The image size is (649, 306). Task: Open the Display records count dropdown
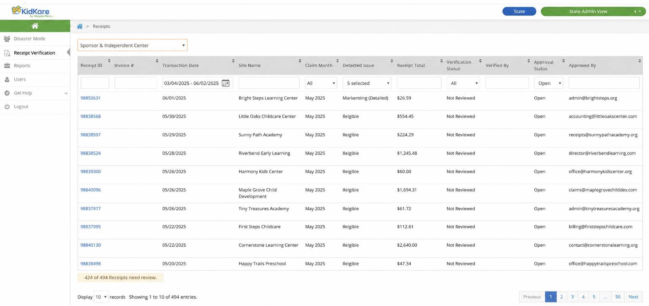tap(101, 297)
